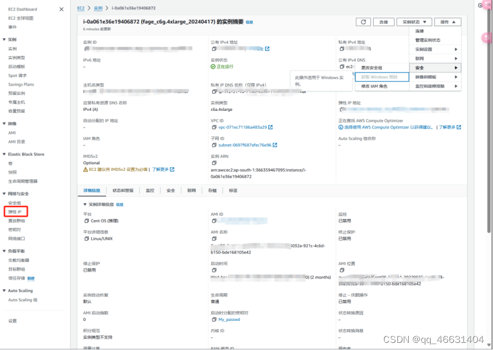Expand the 实例设置 submenu
The image size is (493, 350).
click(x=435, y=49)
